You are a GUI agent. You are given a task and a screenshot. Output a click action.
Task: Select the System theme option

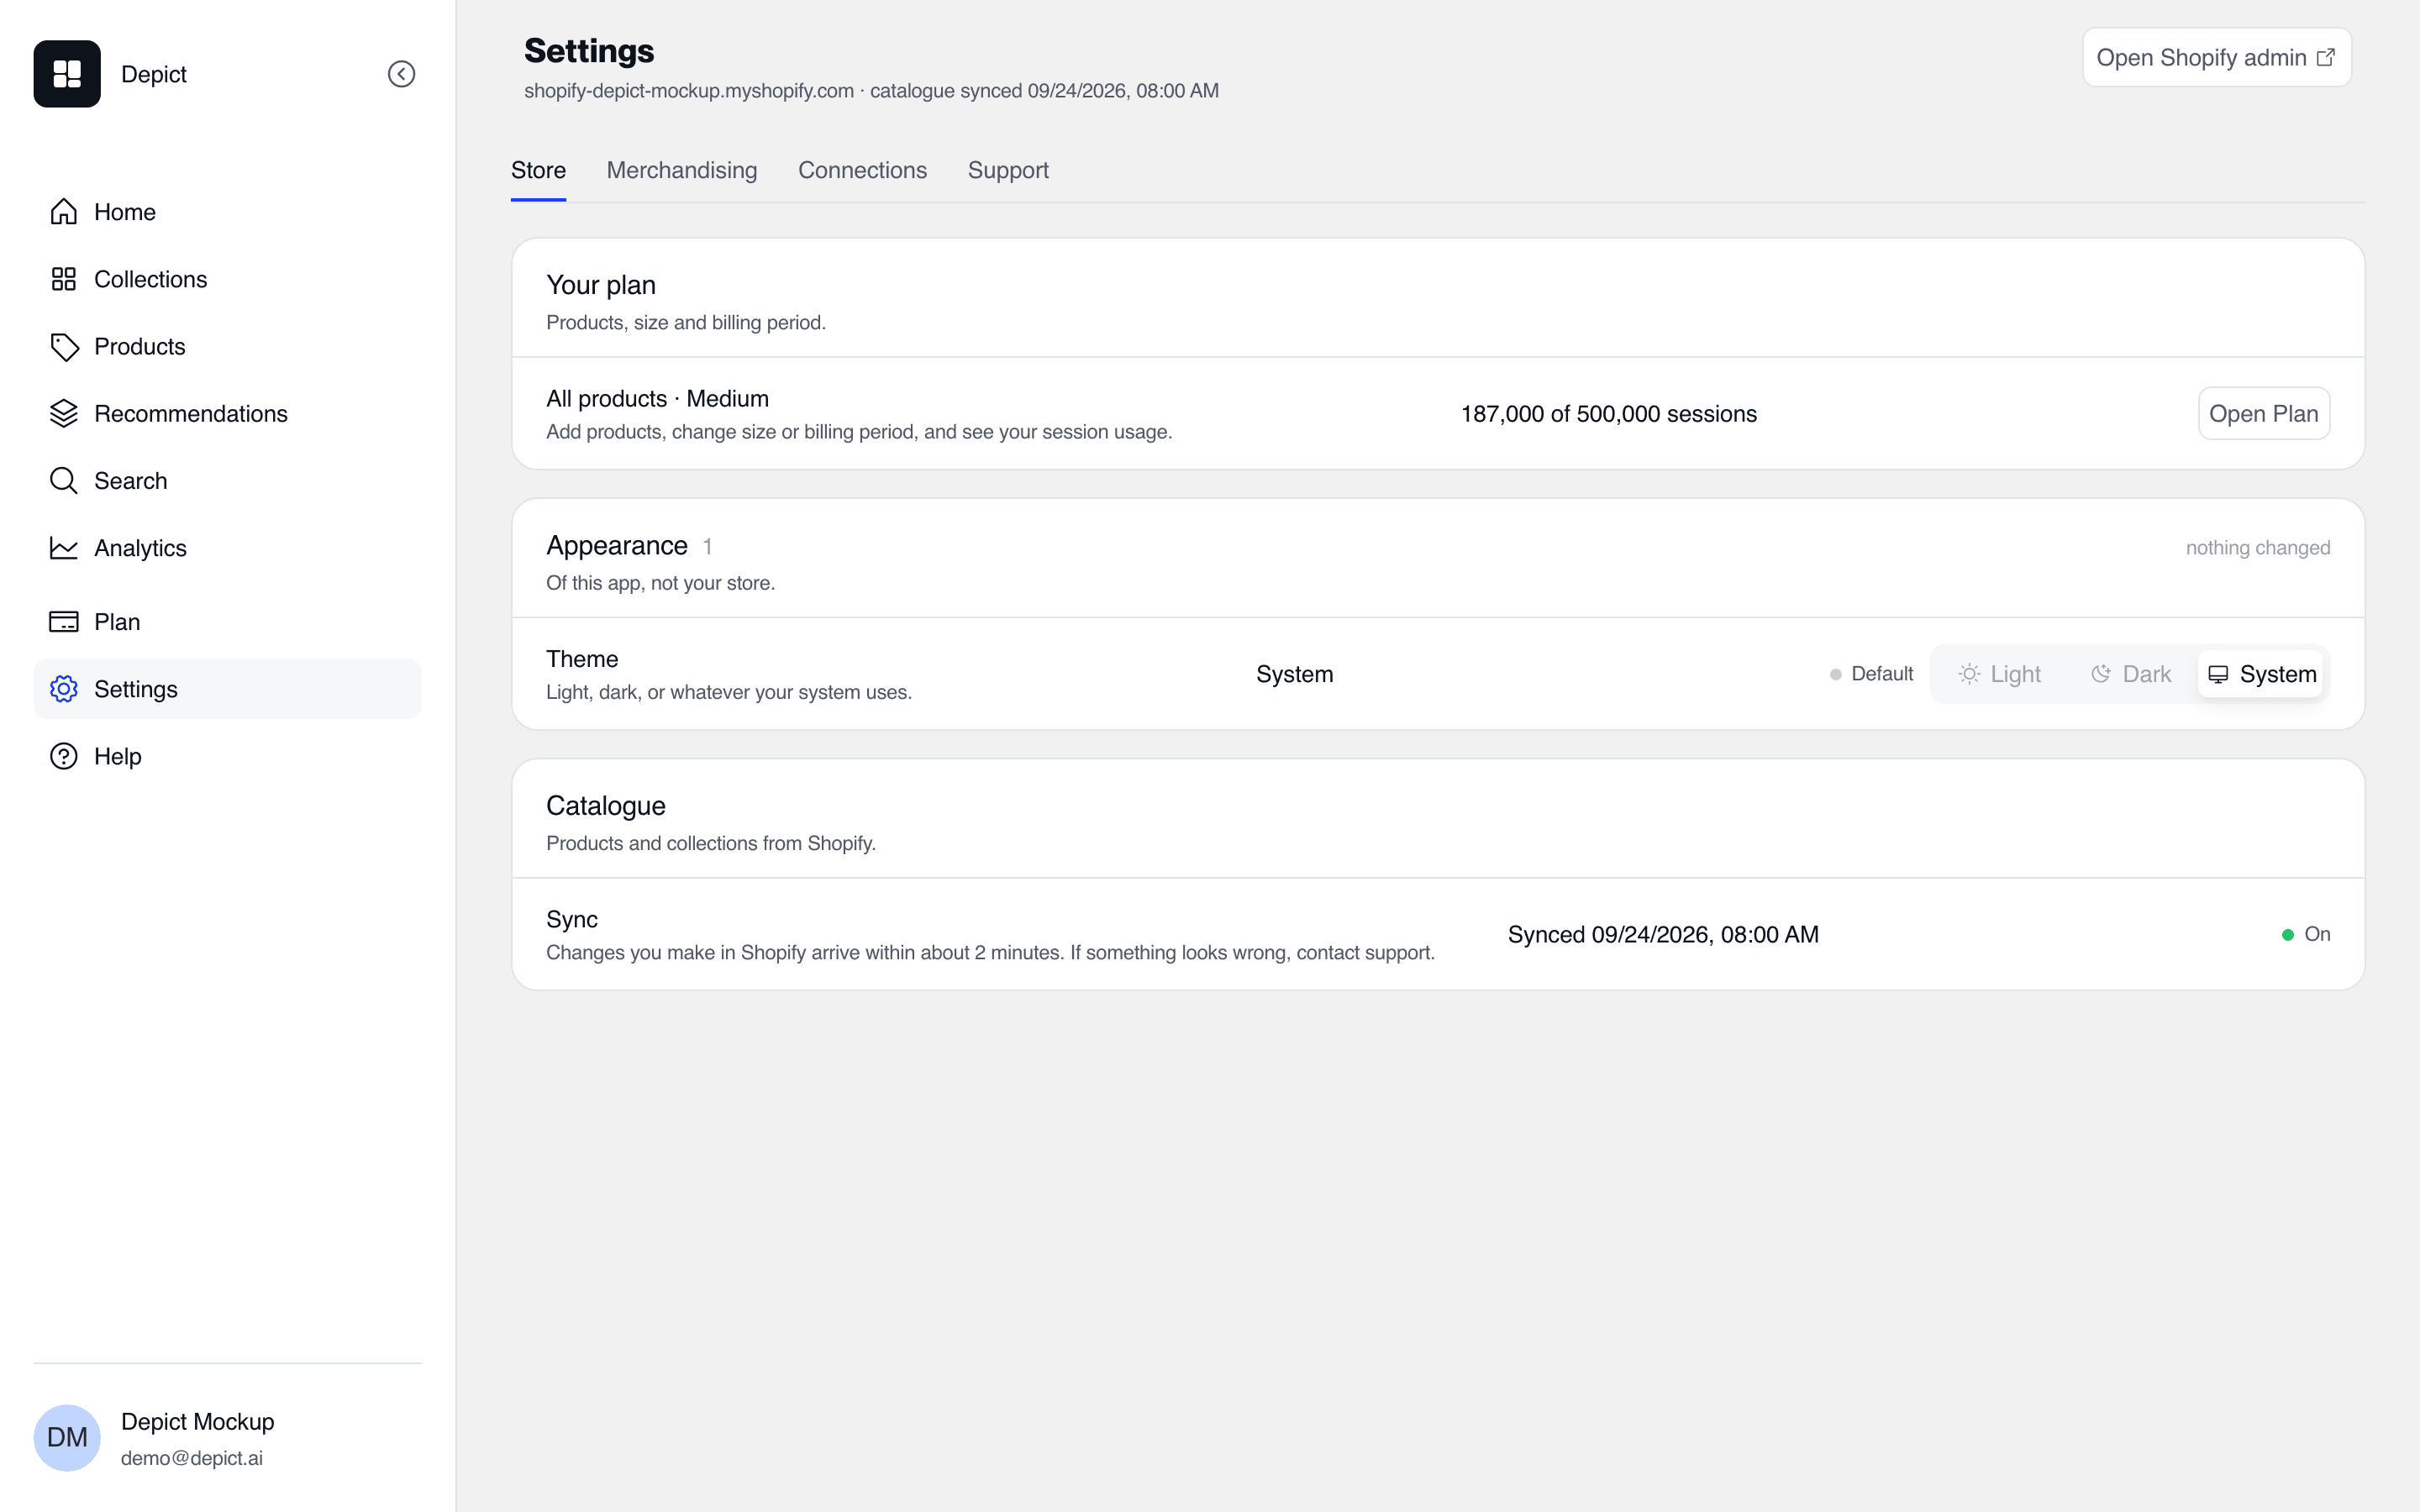2261,674
